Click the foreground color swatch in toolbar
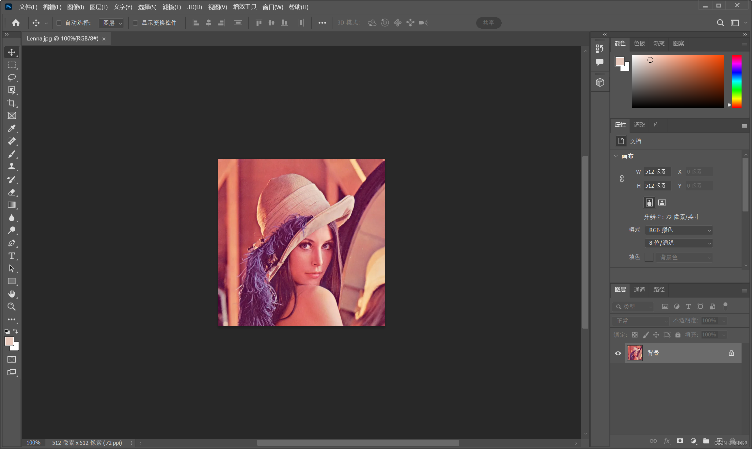Screen dimensions: 752x449 pos(9,341)
